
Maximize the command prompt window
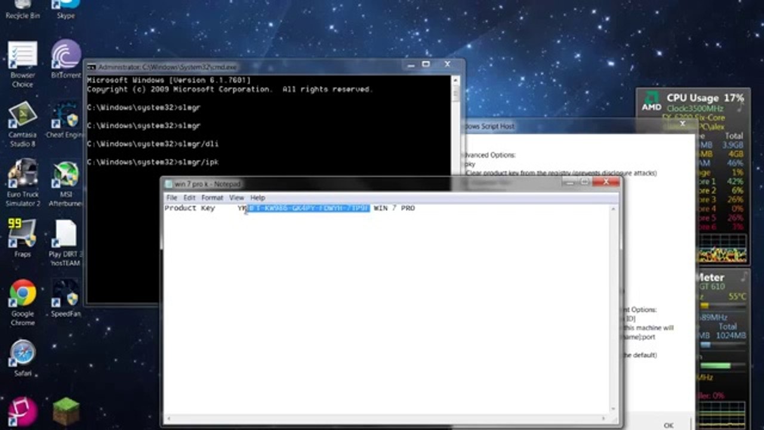pyautogui.click(x=426, y=64)
